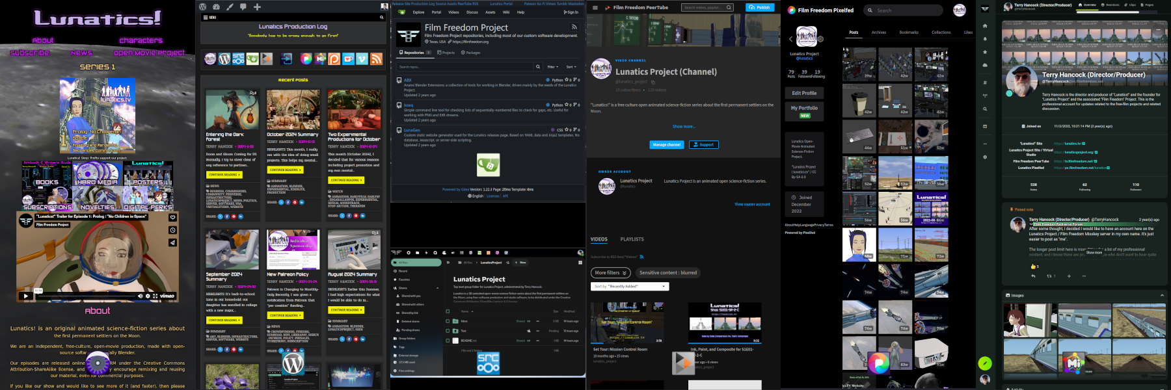Click the Patreon icon in the Production Log
1171x390 pixels.
[x=334, y=59]
